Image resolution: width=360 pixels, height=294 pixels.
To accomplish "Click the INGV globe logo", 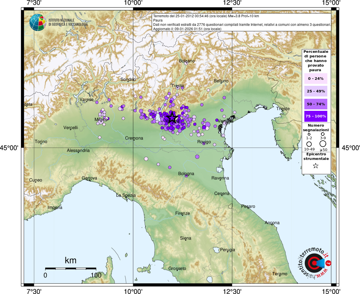I will (x=38, y=22).
